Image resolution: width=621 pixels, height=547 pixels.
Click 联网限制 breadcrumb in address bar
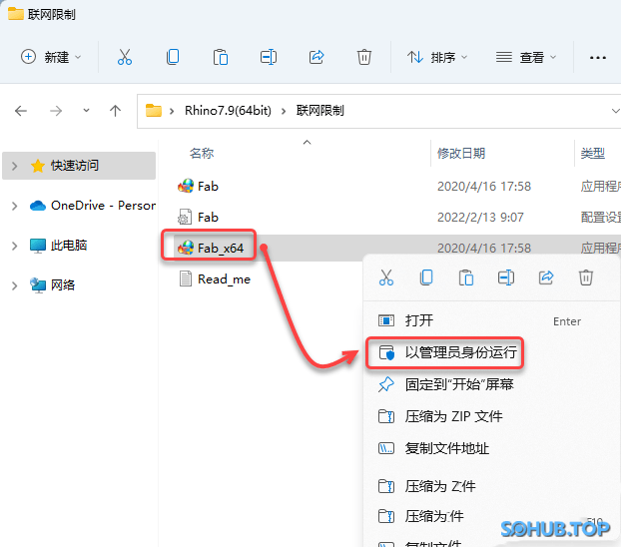[320, 111]
